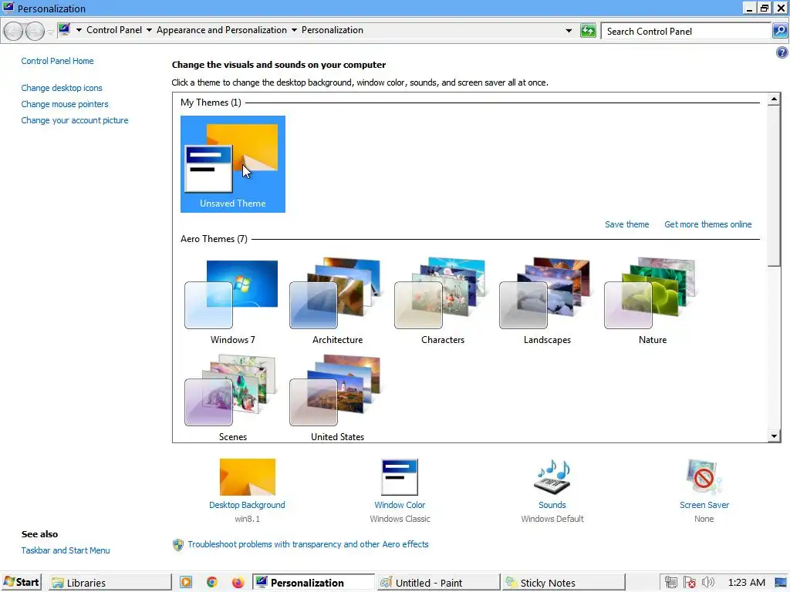The height and width of the screenshot is (592, 790).
Task: Open the recent pages dropdown arrow
Action: point(50,32)
